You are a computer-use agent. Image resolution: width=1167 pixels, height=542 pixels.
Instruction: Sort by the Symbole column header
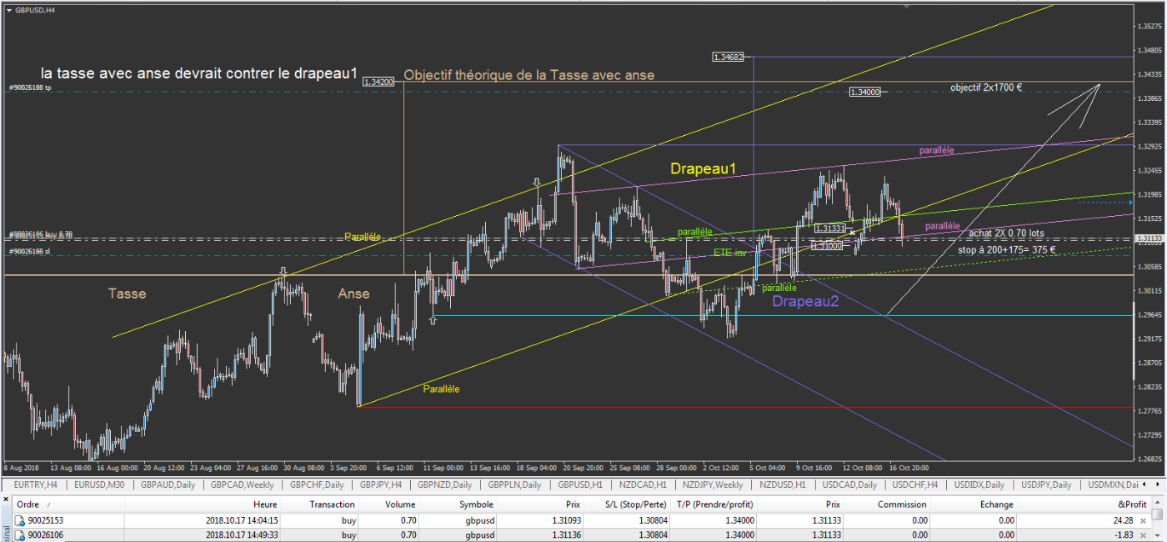pos(458,504)
